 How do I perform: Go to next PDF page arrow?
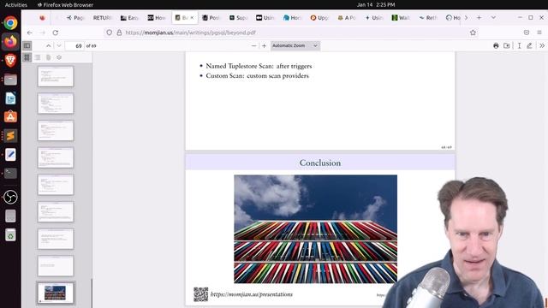coord(59,45)
